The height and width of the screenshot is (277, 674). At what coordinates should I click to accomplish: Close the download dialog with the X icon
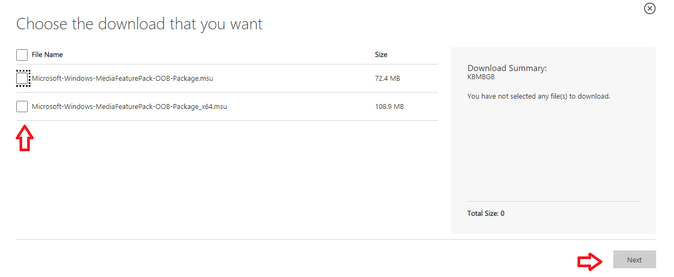[x=649, y=9]
